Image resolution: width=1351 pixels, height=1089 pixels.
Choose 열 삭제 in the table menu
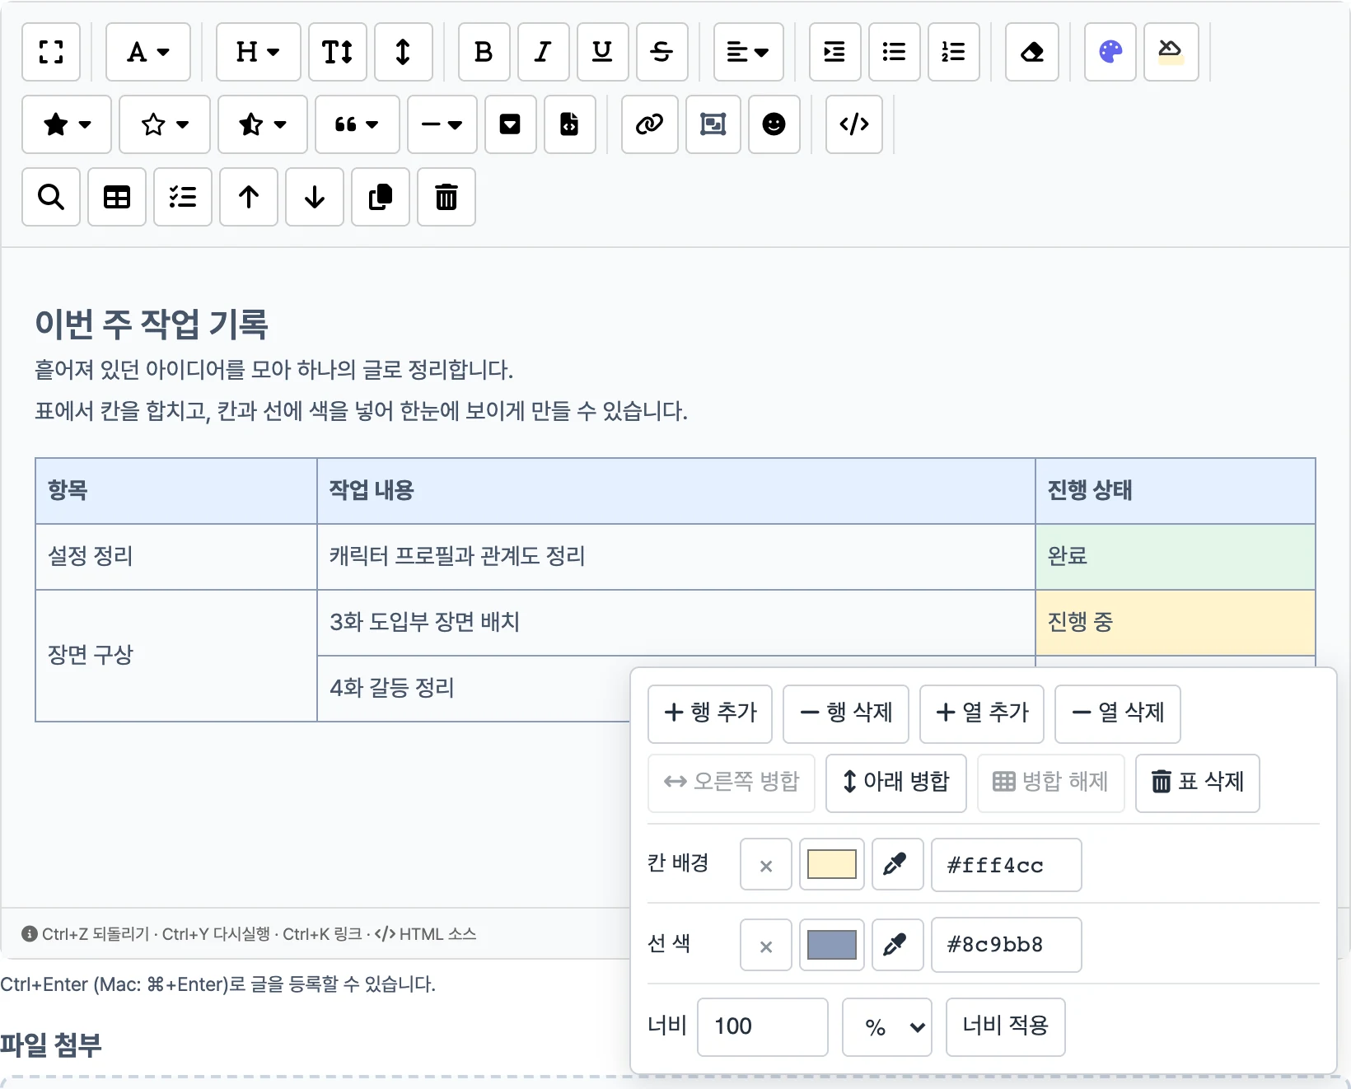click(x=1118, y=714)
